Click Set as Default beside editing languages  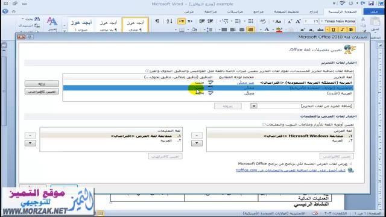tap(42, 92)
